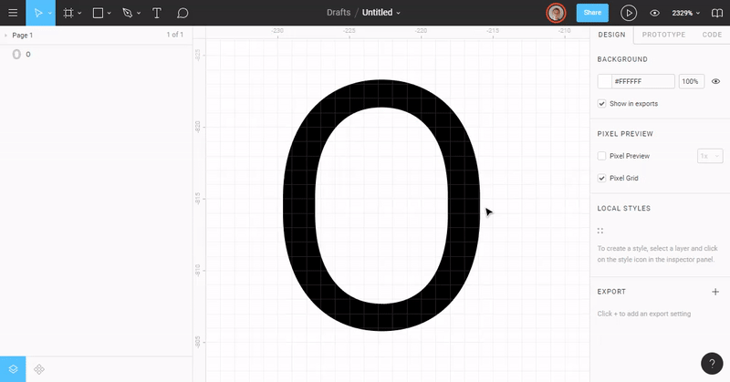The height and width of the screenshot is (382, 730).
Task: Edit the #FFFFFF hex color field
Action: (643, 81)
